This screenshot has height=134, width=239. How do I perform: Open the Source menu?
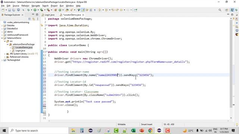[16, 6]
